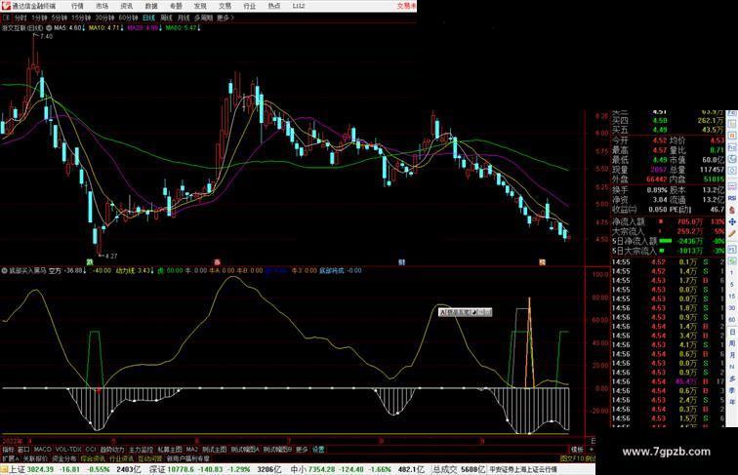Select 年 period in right sidebar
The width and height of the screenshot is (738, 475).
732,402
